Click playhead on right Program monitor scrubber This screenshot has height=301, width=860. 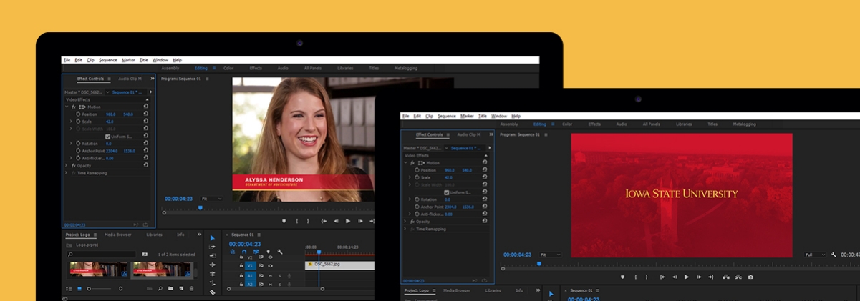click(x=539, y=263)
